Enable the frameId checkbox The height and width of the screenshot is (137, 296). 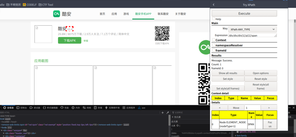coord(214,50)
